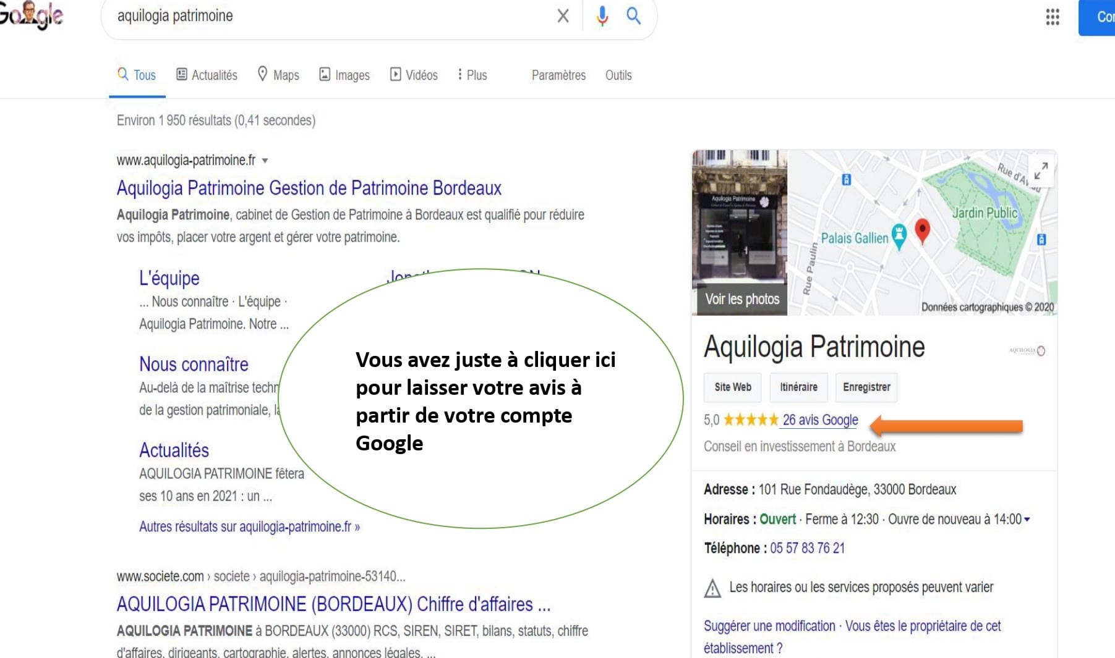This screenshot has width=1115, height=658.
Task: Open AQUILOGIA PATRIMOINE (BORDEAUX) Chiffre d'affaires result
Action: [333, 604]
